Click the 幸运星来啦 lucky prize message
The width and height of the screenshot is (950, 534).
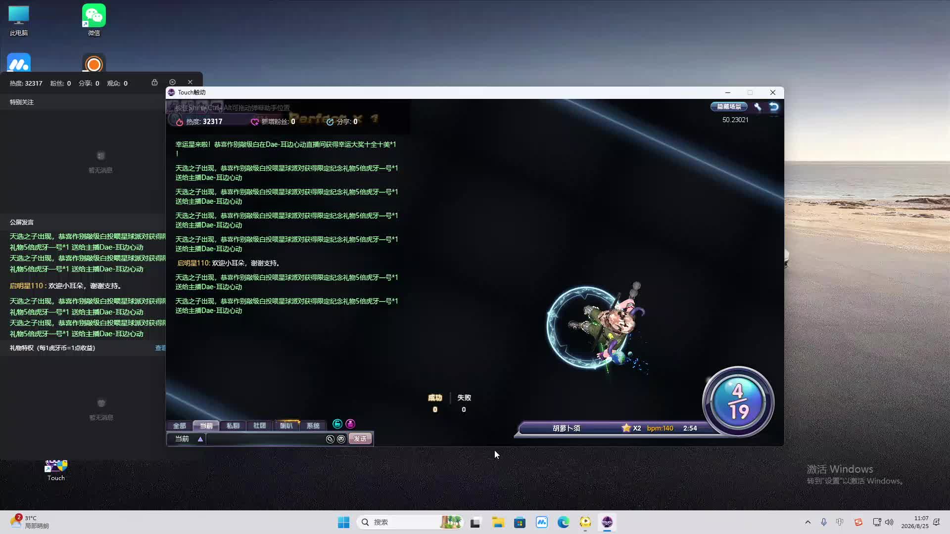click(286, 149)
